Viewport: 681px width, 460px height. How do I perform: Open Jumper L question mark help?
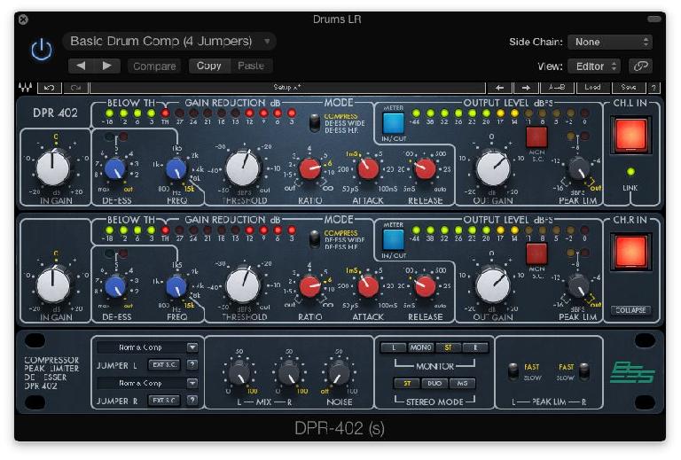[192, 364]
